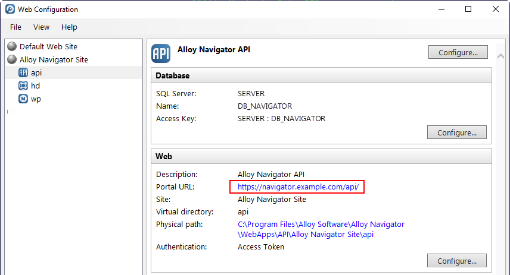Click Access Key value SERVER : DB_NAVIGATOR
510x275 pixels.
click(281, 119)
